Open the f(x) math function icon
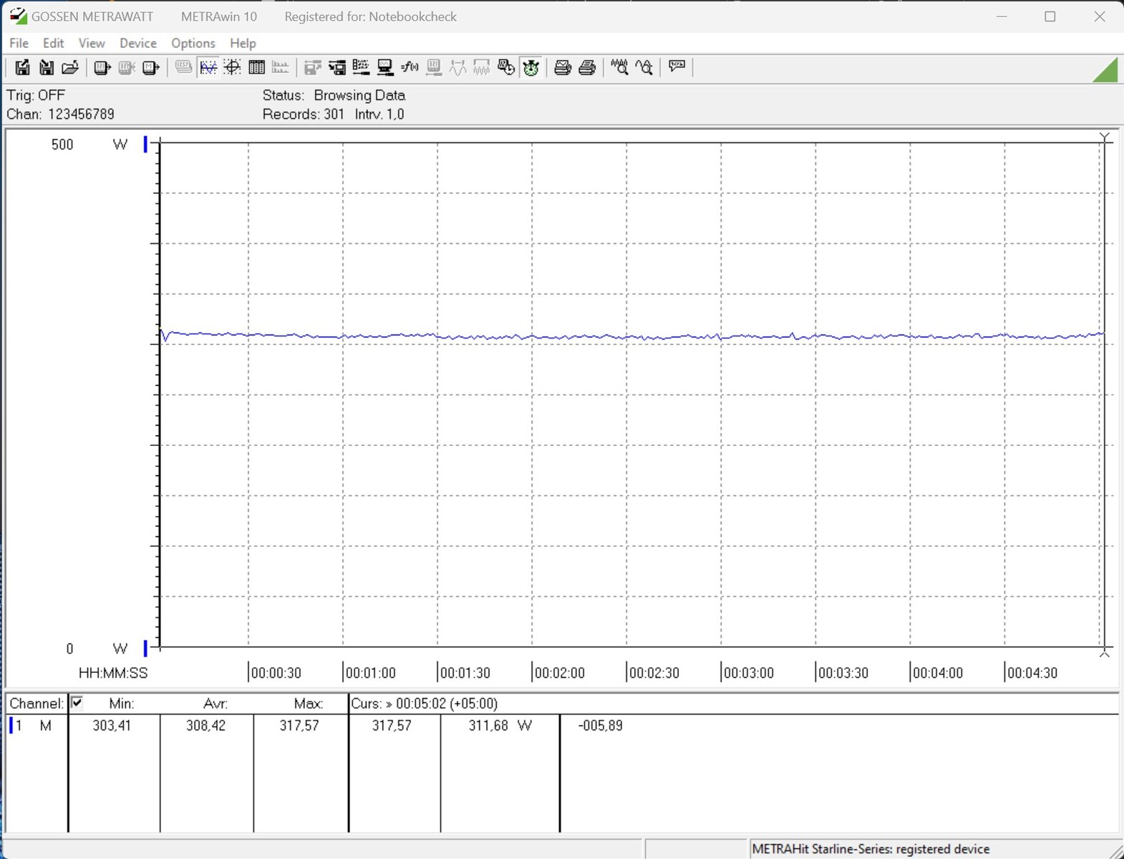 coord(410,67)
